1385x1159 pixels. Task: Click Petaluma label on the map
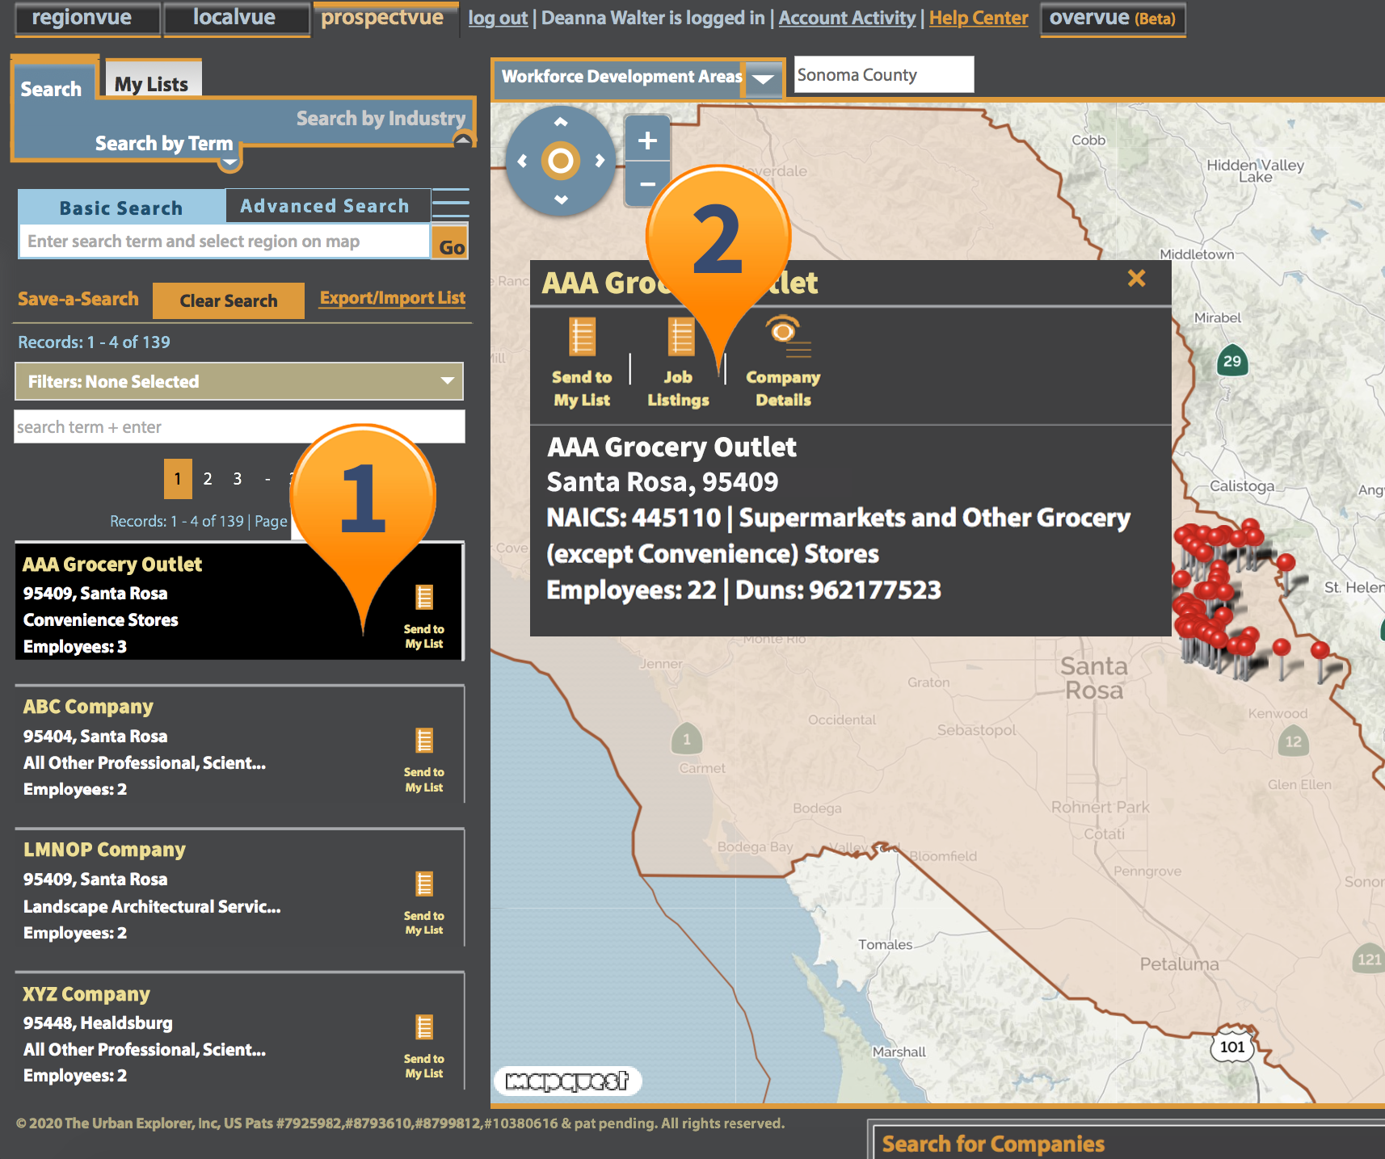point(1179,964)
